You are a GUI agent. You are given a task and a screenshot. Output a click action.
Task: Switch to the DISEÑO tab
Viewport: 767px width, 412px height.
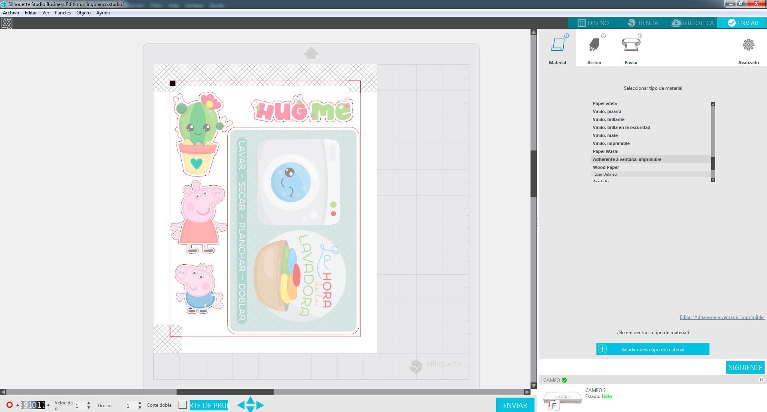[593, 23]
